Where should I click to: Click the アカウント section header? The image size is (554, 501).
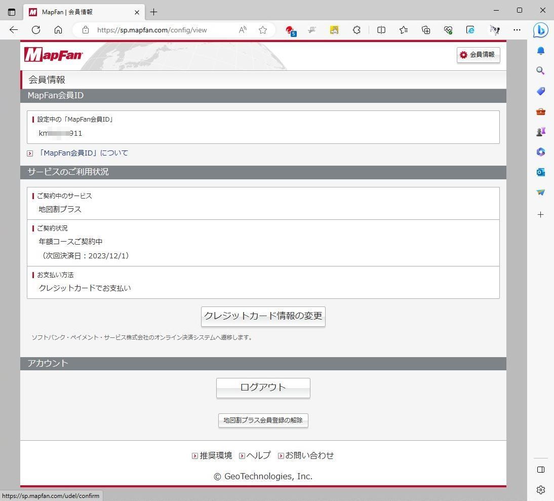tap(263, 364)
